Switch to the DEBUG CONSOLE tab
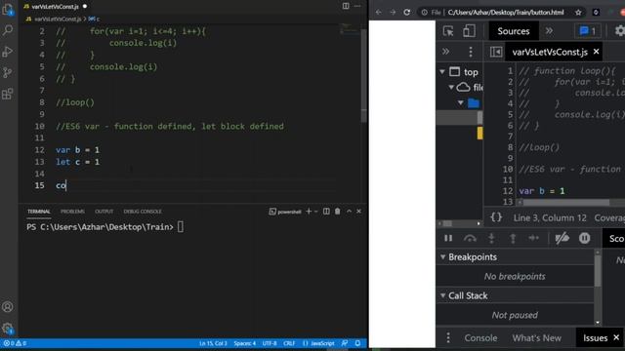This screenshot has height=351, width=625. click(143, 212)
